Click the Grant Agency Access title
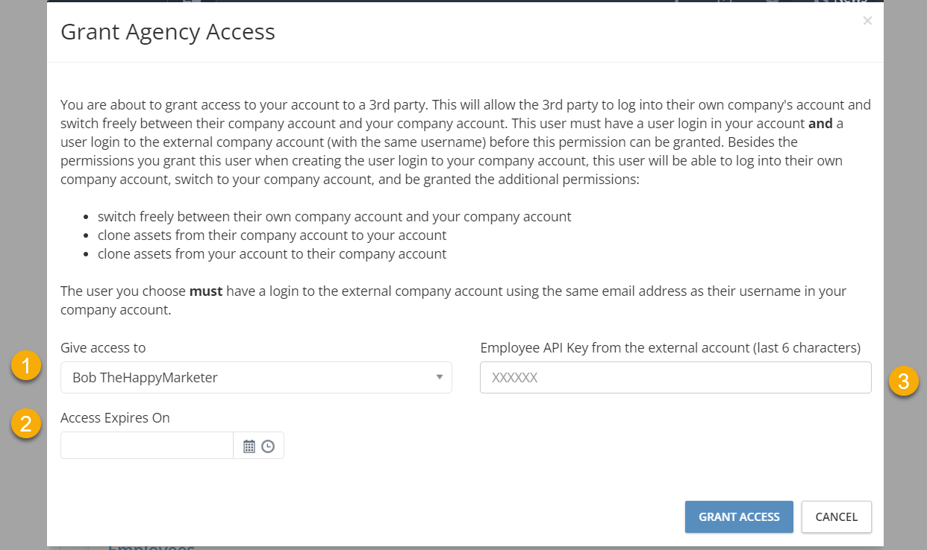This screenshot has height=550, width=927. click(x=168, y=31)
